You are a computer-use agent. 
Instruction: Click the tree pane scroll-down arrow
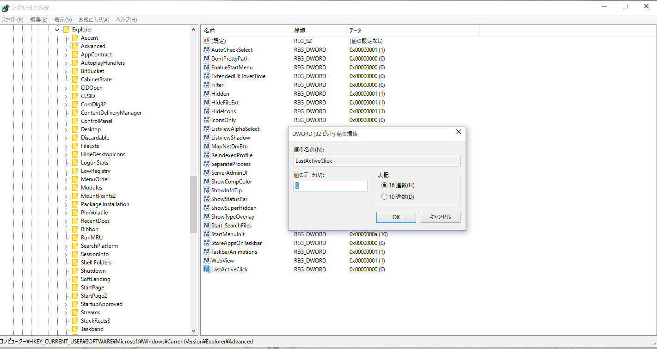click(194, 331)
